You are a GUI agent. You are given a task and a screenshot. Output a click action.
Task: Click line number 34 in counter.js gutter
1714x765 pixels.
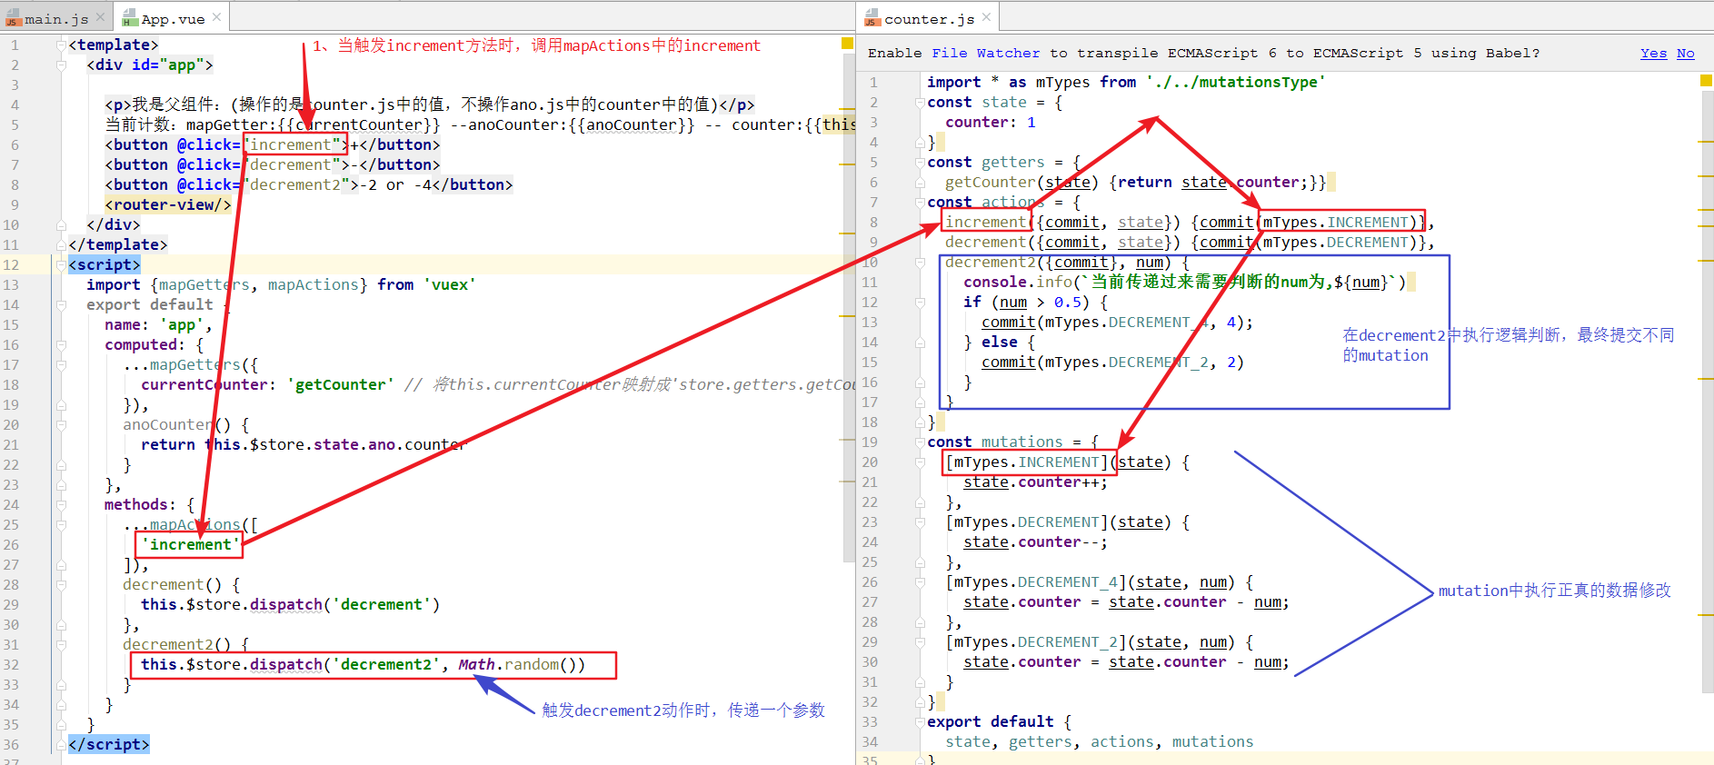click(870, 741)
